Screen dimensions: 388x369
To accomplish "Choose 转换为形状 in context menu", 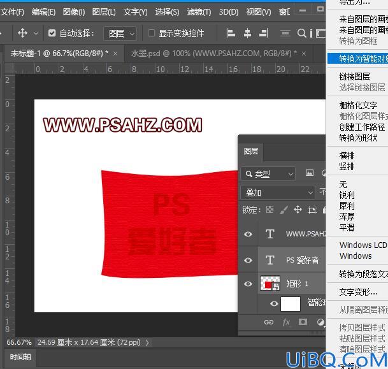I will [358, 138].
